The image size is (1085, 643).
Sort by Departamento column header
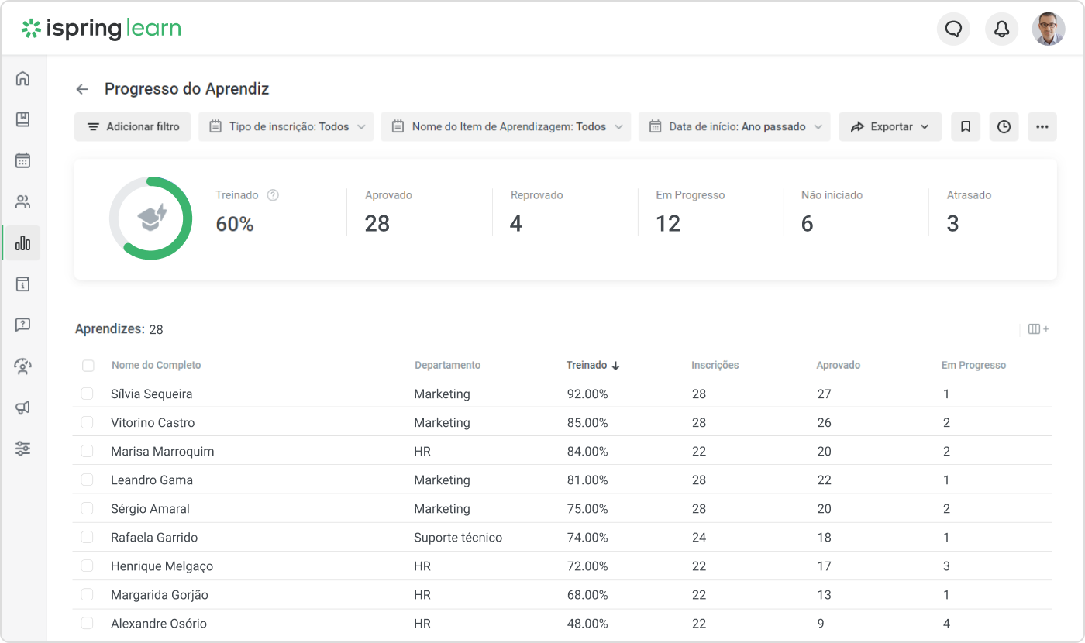447,365
